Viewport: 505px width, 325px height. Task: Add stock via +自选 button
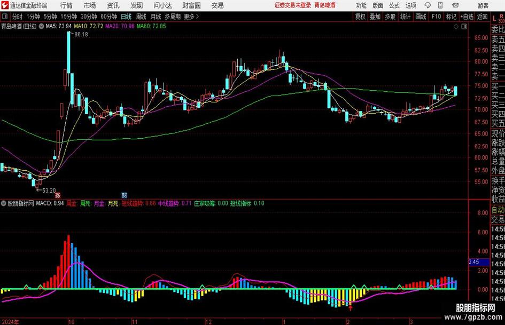pos(467,17)
